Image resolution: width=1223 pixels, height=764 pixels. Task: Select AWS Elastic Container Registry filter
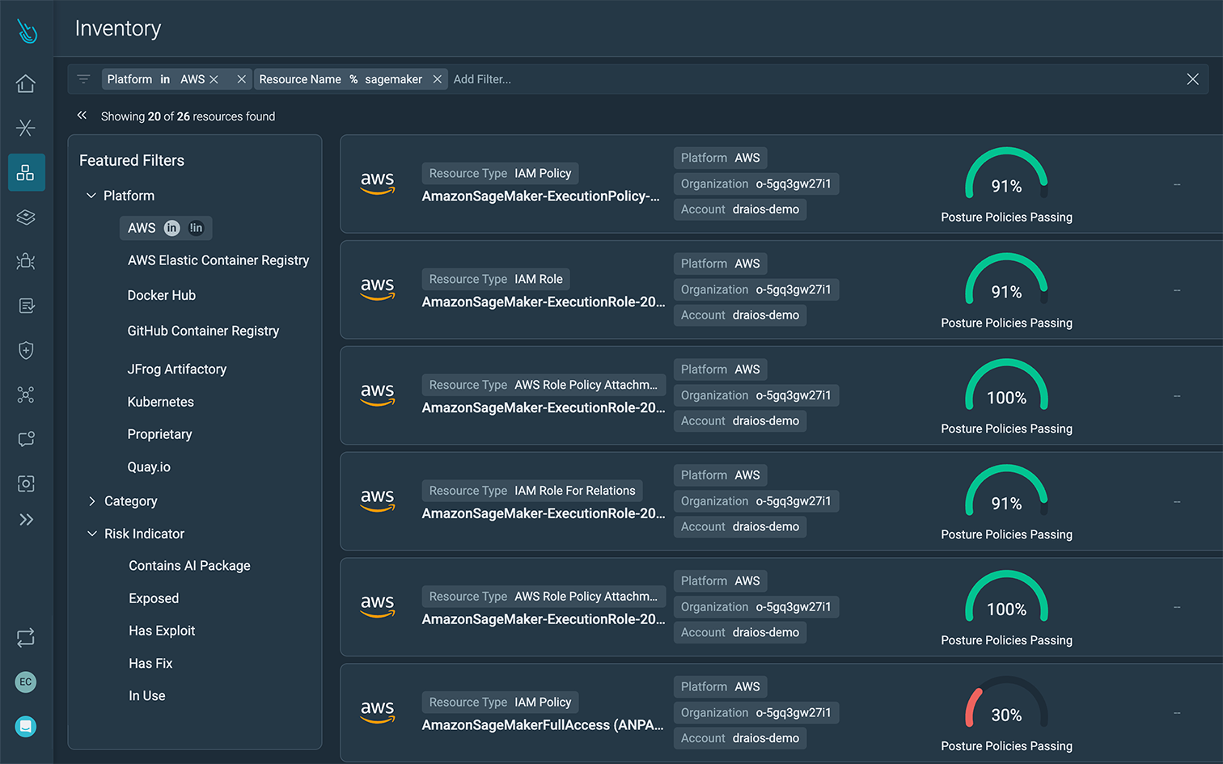(x=218, y=260)
